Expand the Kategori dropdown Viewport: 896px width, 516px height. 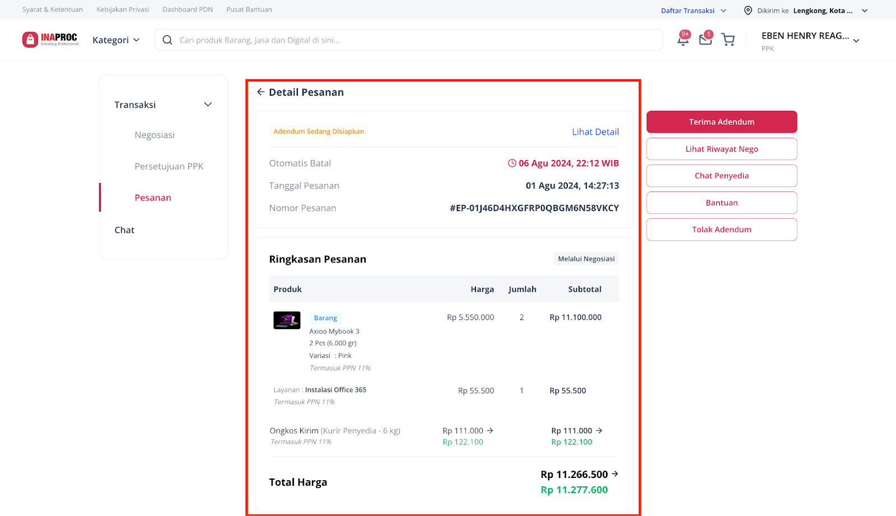pos(116,40)
